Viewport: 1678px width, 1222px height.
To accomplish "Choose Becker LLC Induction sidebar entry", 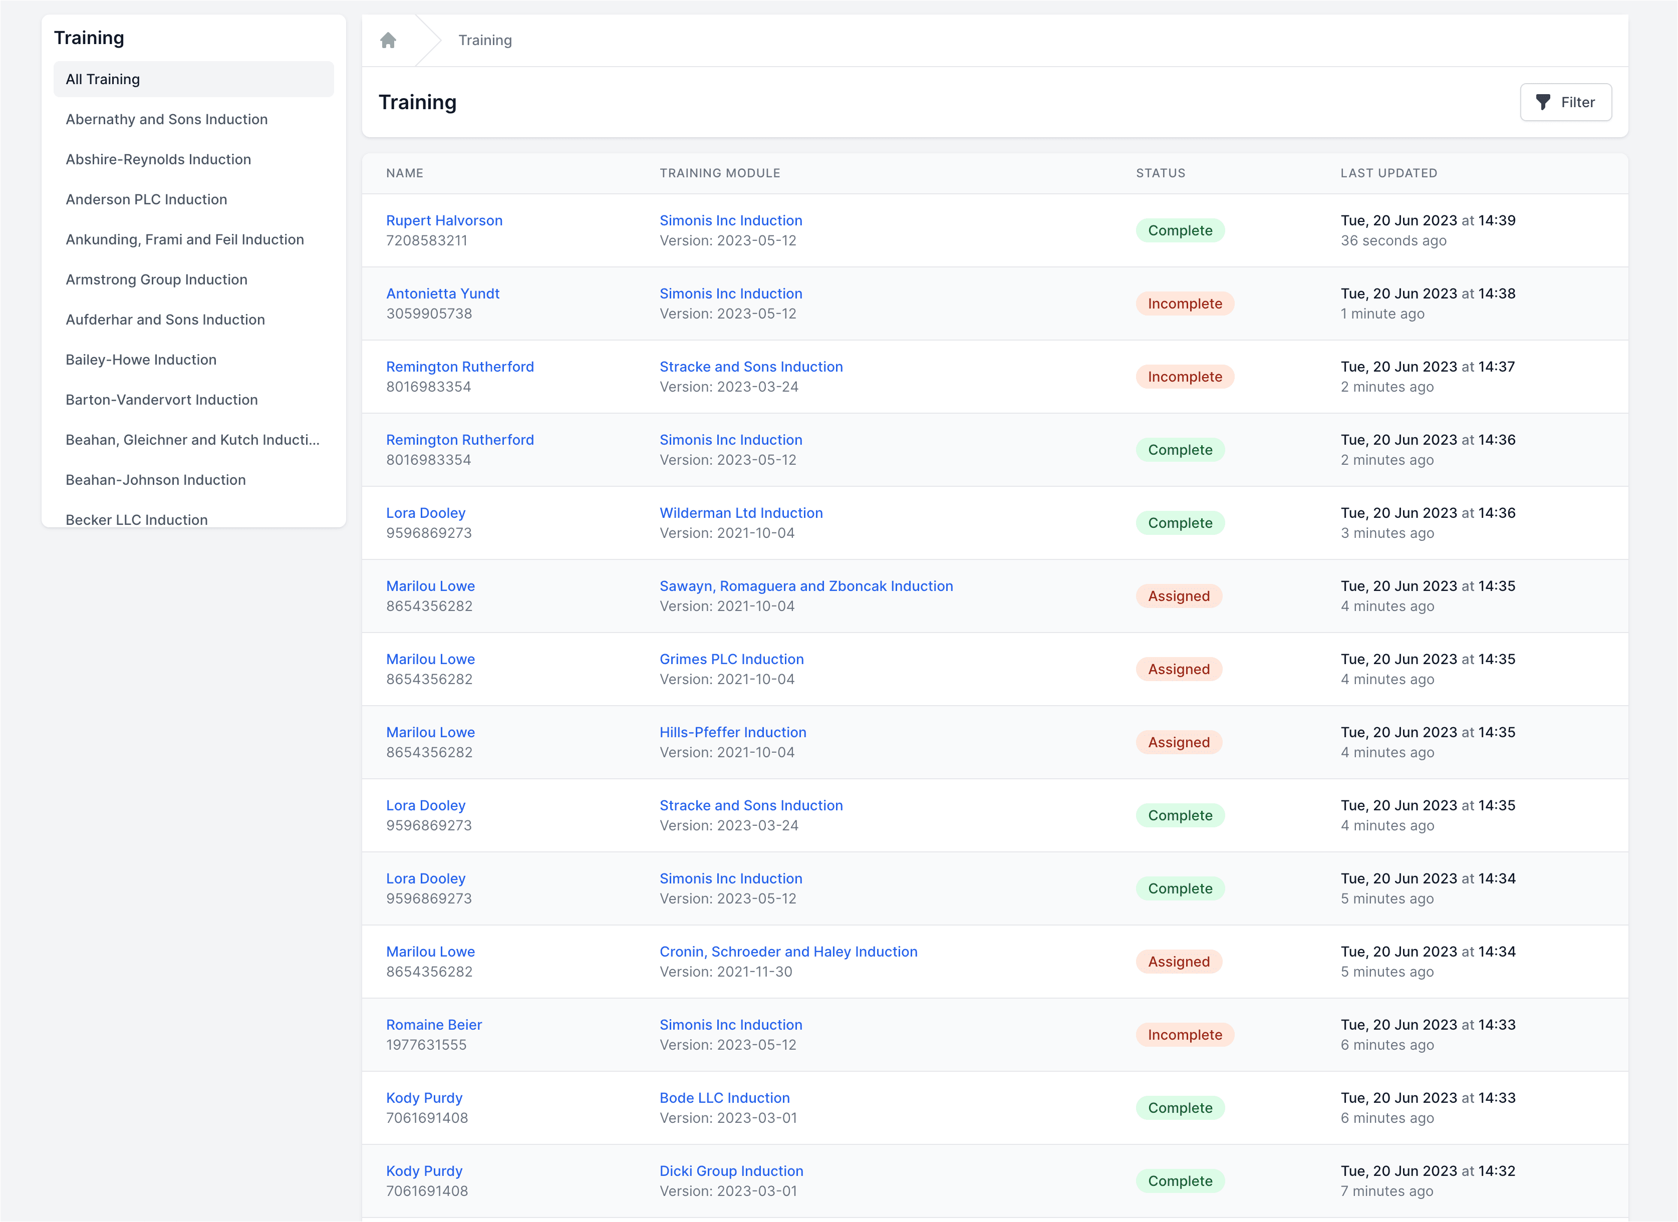I will [137, 518].
